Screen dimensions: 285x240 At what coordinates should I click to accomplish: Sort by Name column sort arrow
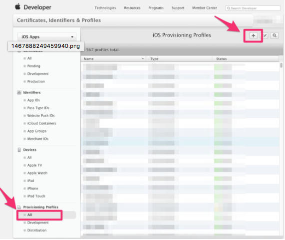pyautogui.click(x=143, y=58)
